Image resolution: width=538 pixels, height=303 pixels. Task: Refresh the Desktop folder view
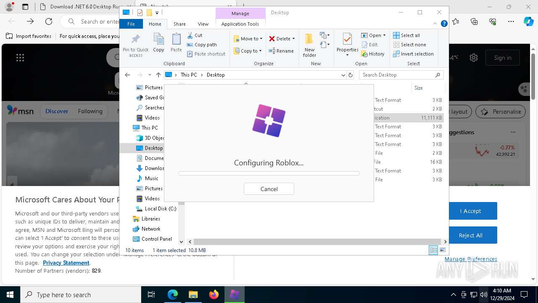coord(351,75)
